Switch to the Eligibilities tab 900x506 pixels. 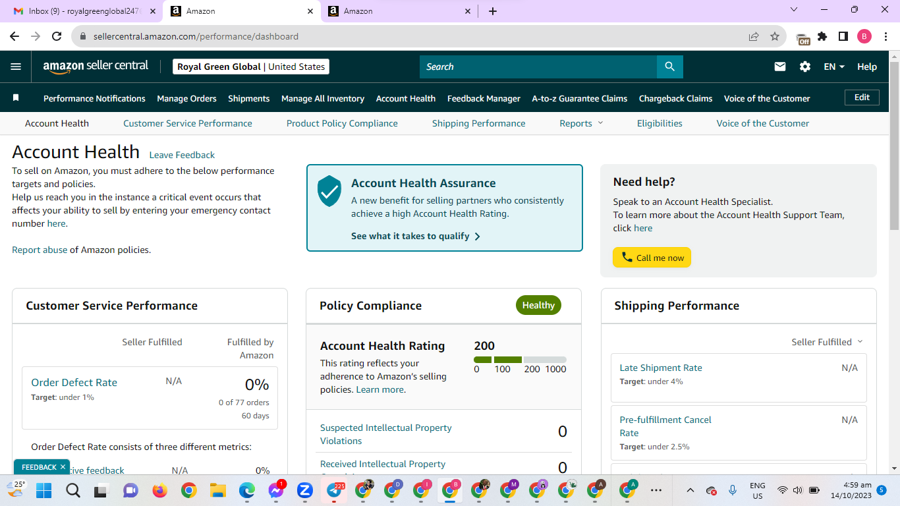pos(660,123)
